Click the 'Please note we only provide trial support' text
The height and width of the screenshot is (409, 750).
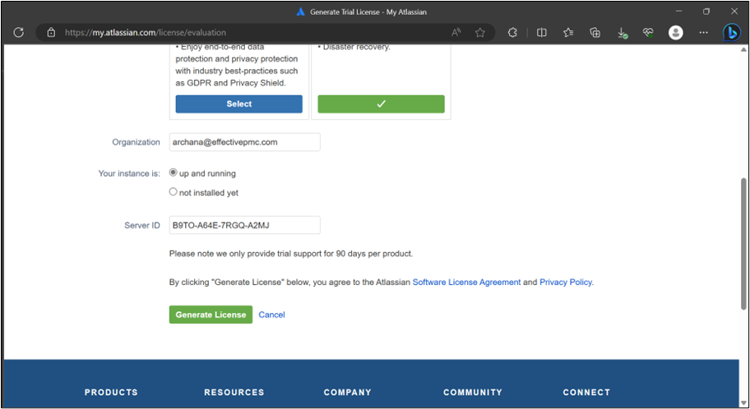291,253
